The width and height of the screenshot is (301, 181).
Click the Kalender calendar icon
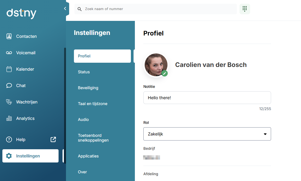[9, 69]
